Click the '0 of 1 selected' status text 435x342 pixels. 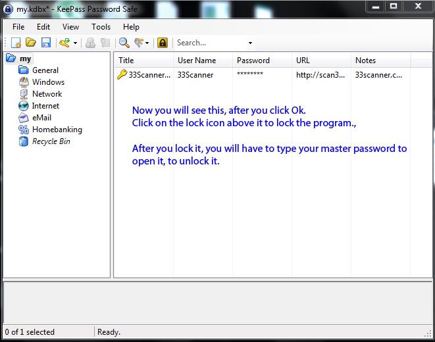30,332
